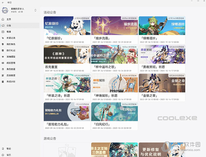Open 设置 settings page
This screenshot has width=206, height=157.
click(x=20, y=155)
